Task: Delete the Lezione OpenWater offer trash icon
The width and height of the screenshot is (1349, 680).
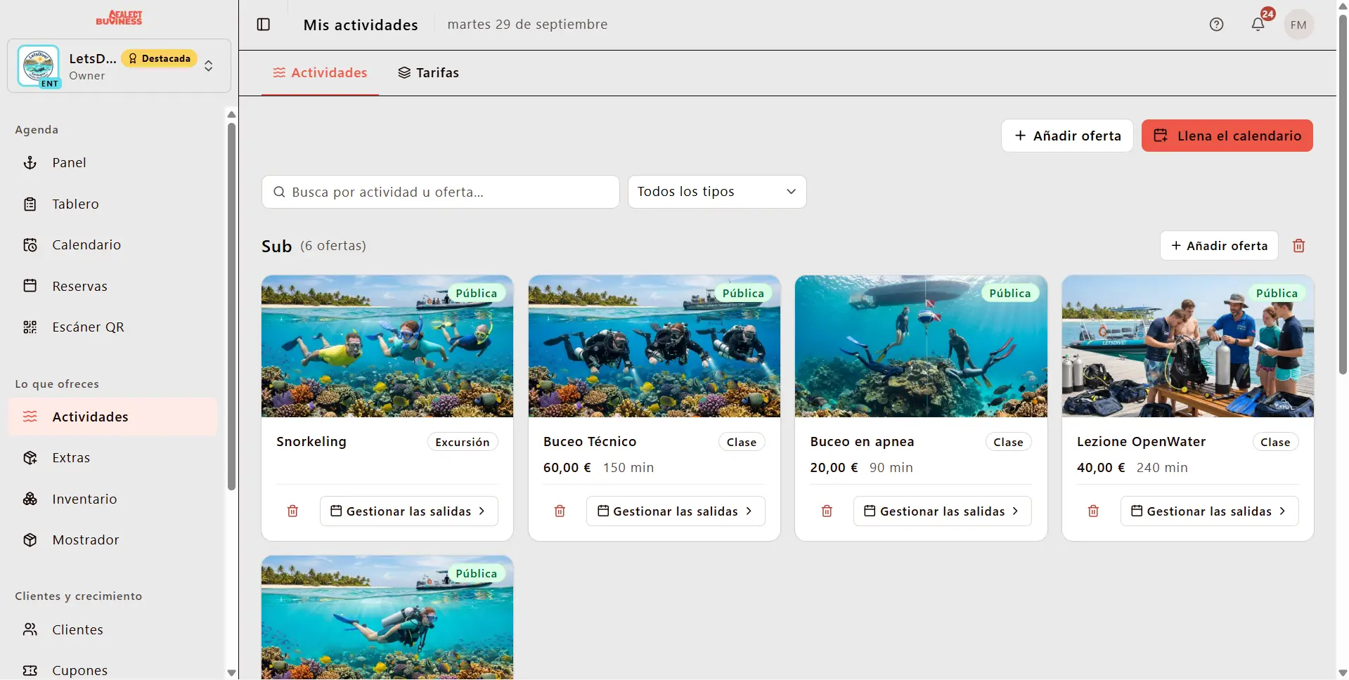Action: [1093, 511]
